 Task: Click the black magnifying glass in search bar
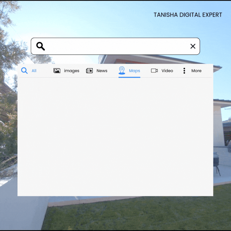41,46
